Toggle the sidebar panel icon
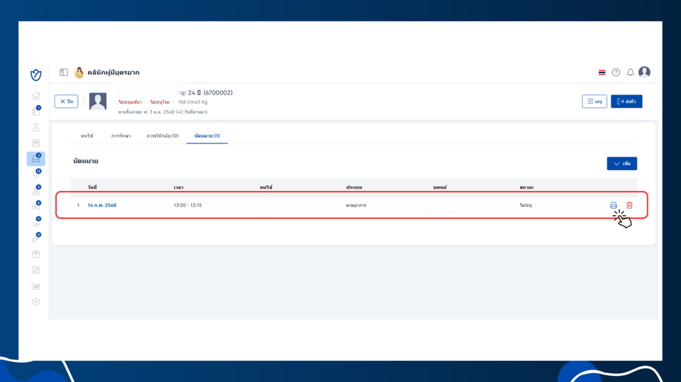This screenshot has height=382, width=681. [x=64, y=72]
